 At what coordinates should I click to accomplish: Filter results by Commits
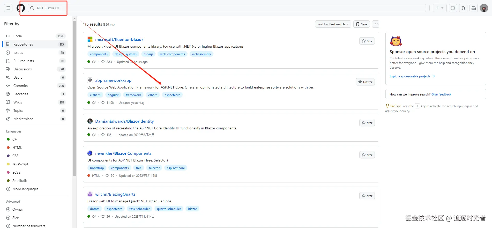36,86
